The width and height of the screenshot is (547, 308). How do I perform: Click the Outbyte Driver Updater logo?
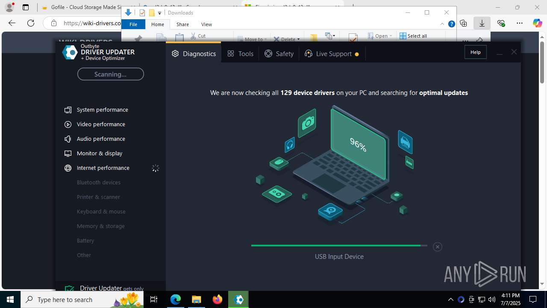pos(70,52)
